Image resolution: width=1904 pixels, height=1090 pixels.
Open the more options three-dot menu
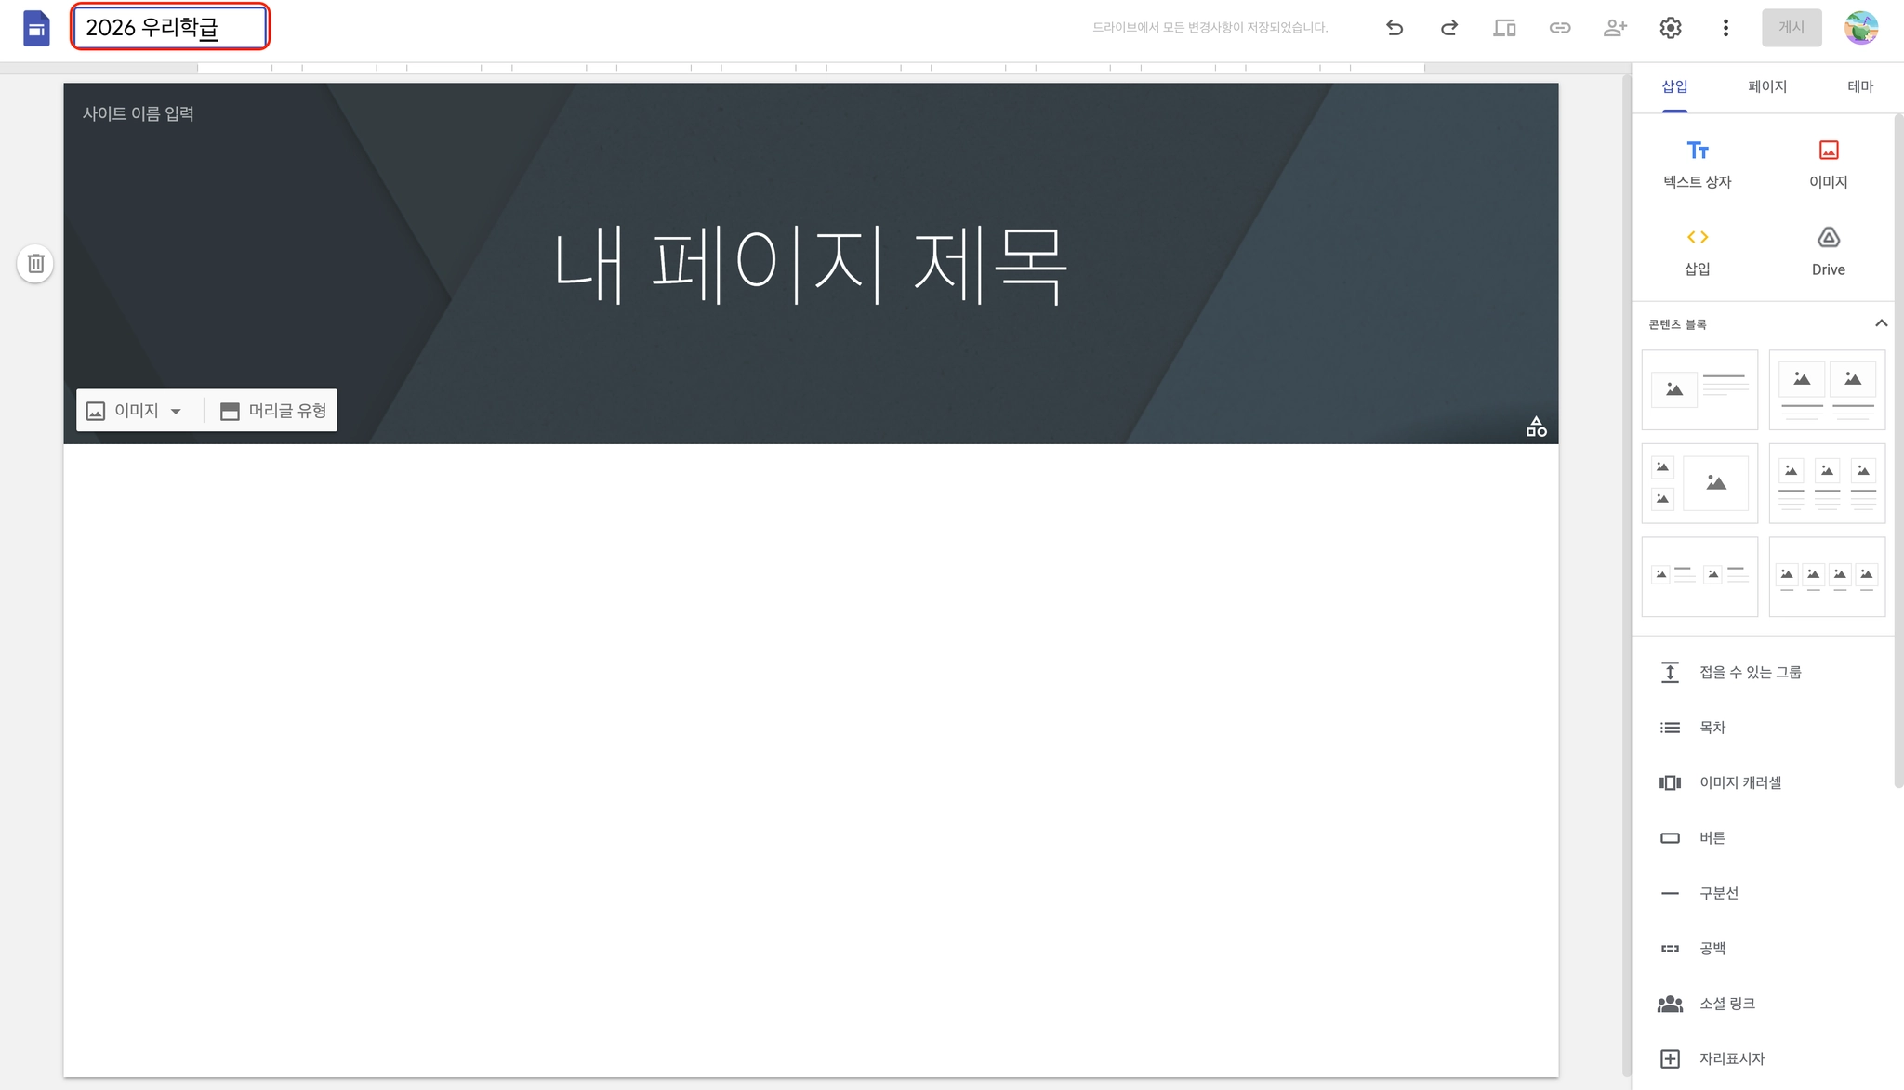coord(1725,28)
